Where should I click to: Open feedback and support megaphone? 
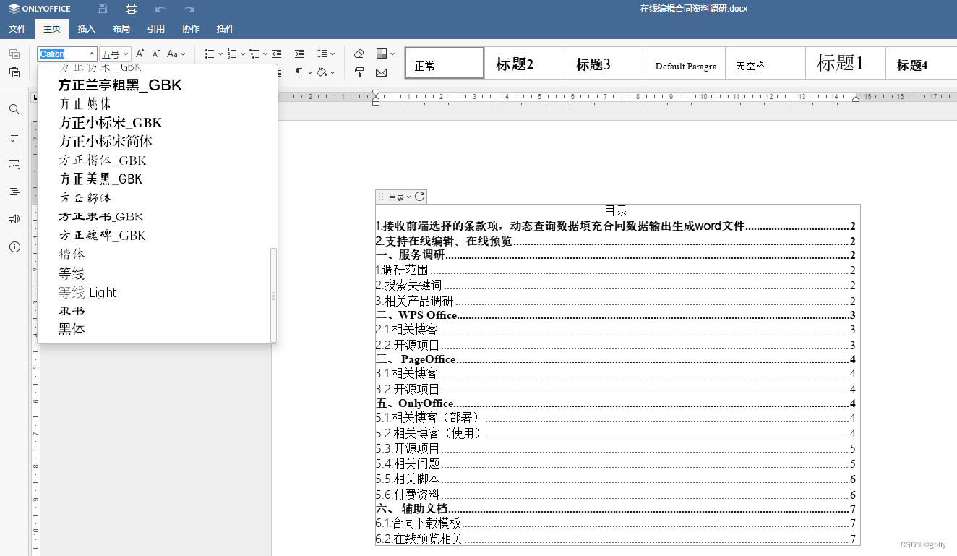coord(14,219)
